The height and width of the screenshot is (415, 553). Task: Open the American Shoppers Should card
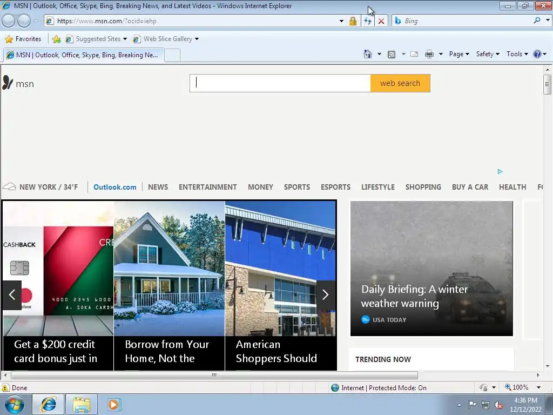(x=280, y=285)
